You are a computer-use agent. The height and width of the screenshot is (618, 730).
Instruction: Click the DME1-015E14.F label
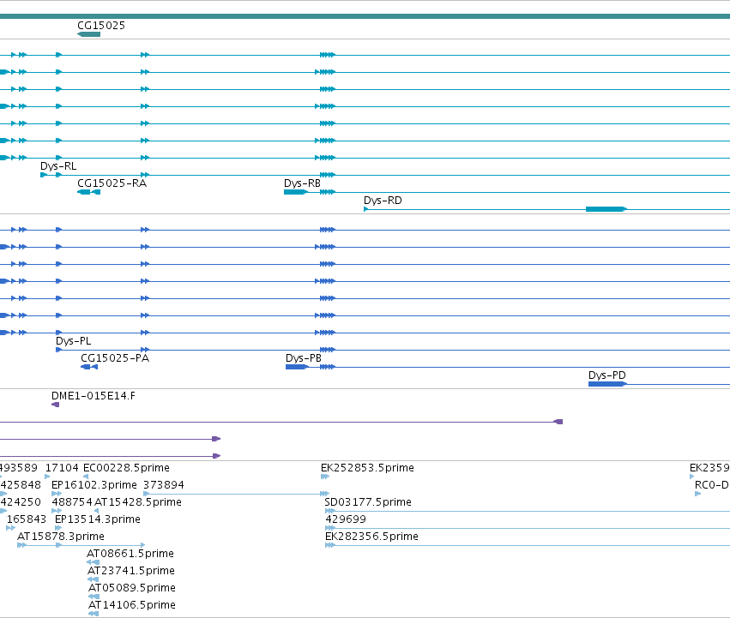pyautogui.click(x=94, y=395)
